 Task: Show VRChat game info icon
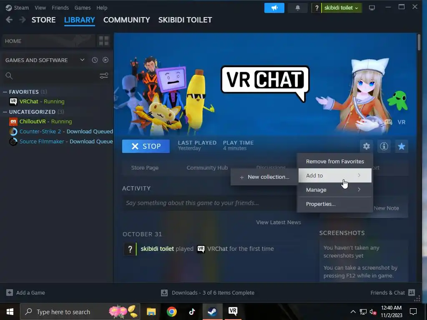(384, 146)
